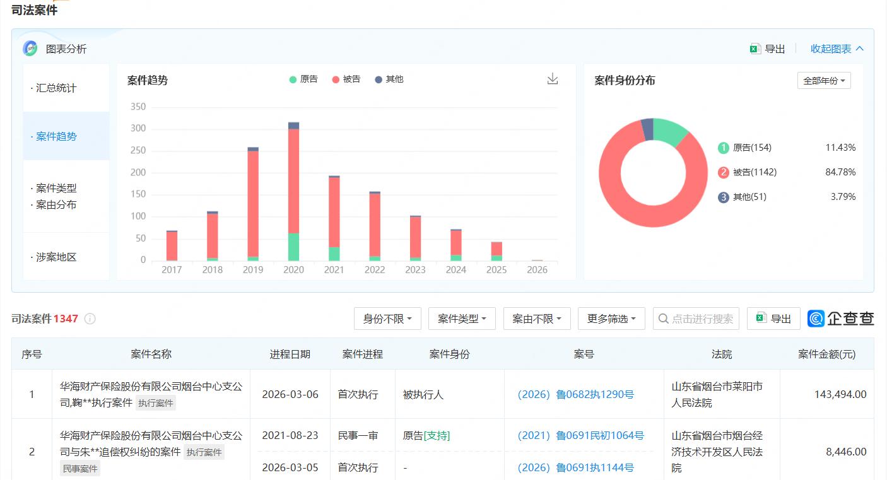
Task: Click the magnifier icon in the search box
Action: (663, 319)
